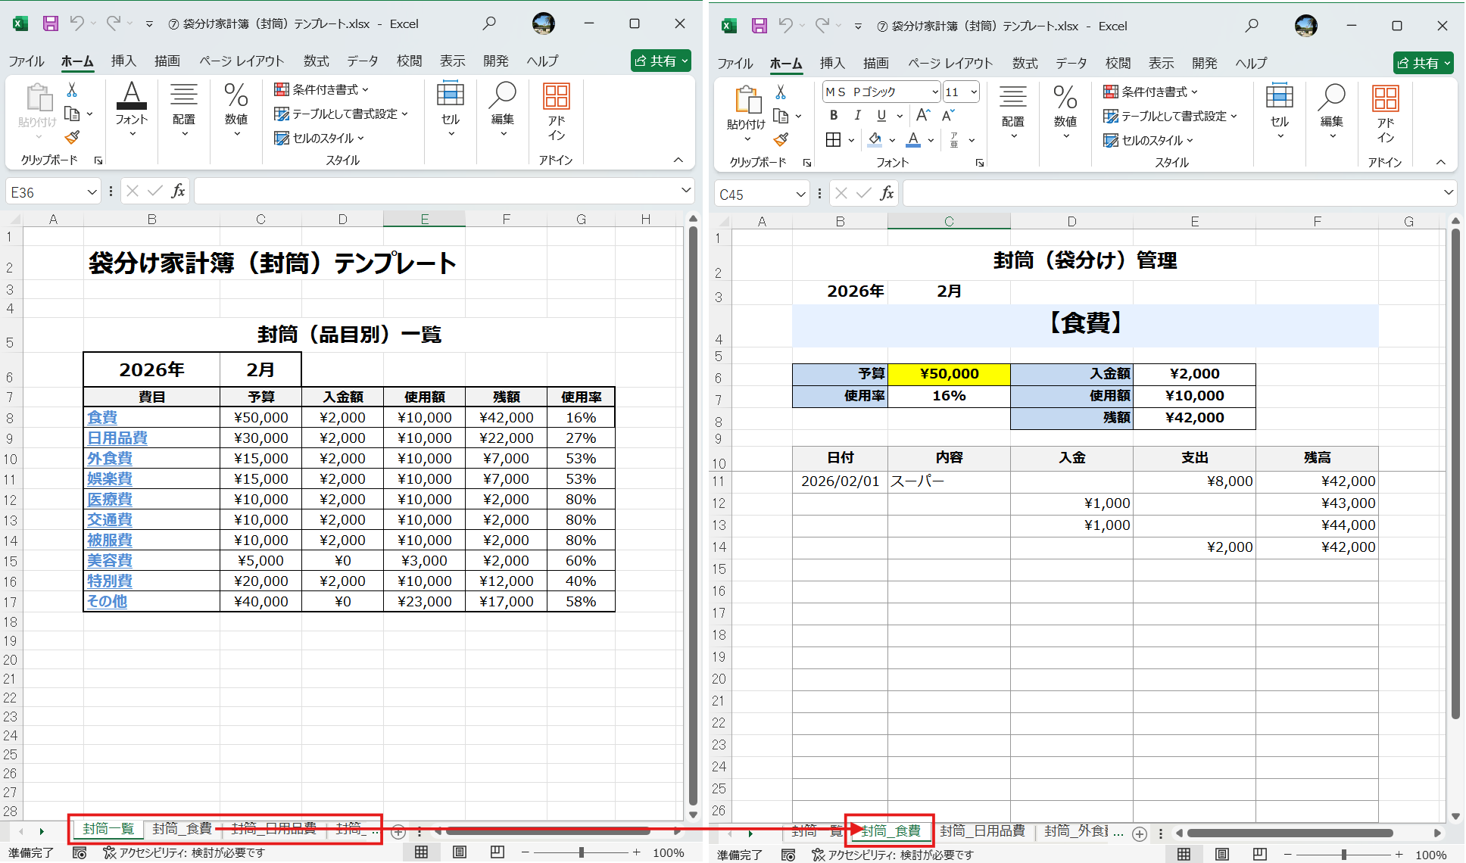Toggle bold formatting with the B icon
This screenshot has height=863, width=1466.
[832, 115]
